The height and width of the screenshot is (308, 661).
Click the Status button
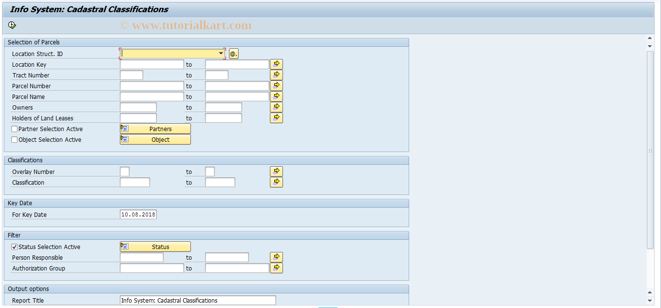pos(155,247)
